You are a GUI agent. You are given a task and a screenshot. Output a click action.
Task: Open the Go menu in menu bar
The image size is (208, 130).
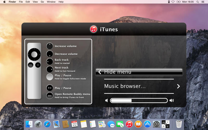42,2
